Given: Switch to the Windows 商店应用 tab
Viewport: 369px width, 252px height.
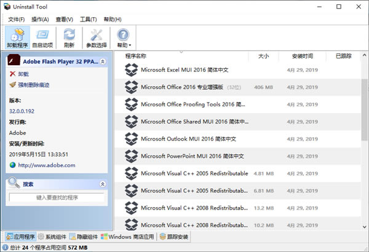Looking at the screenshot, I should point(129,237).
